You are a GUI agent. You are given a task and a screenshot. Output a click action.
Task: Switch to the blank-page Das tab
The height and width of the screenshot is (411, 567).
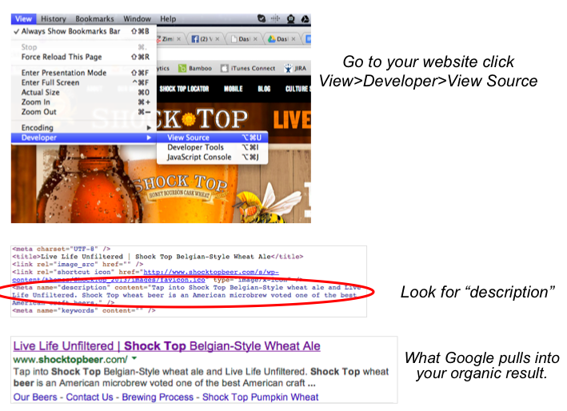244,39
